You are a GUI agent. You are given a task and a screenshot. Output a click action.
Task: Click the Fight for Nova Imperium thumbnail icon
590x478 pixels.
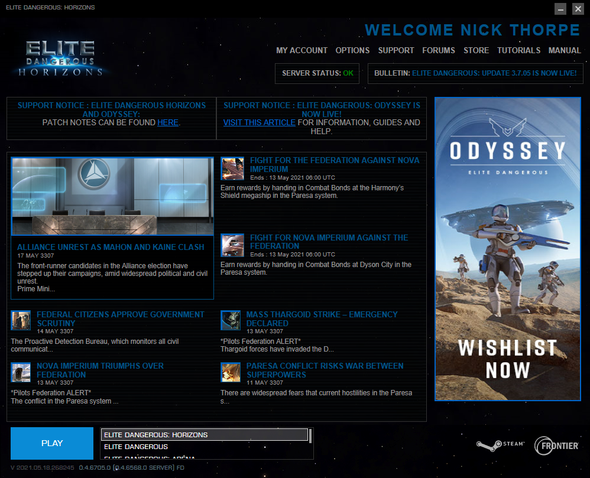point(232,245)
